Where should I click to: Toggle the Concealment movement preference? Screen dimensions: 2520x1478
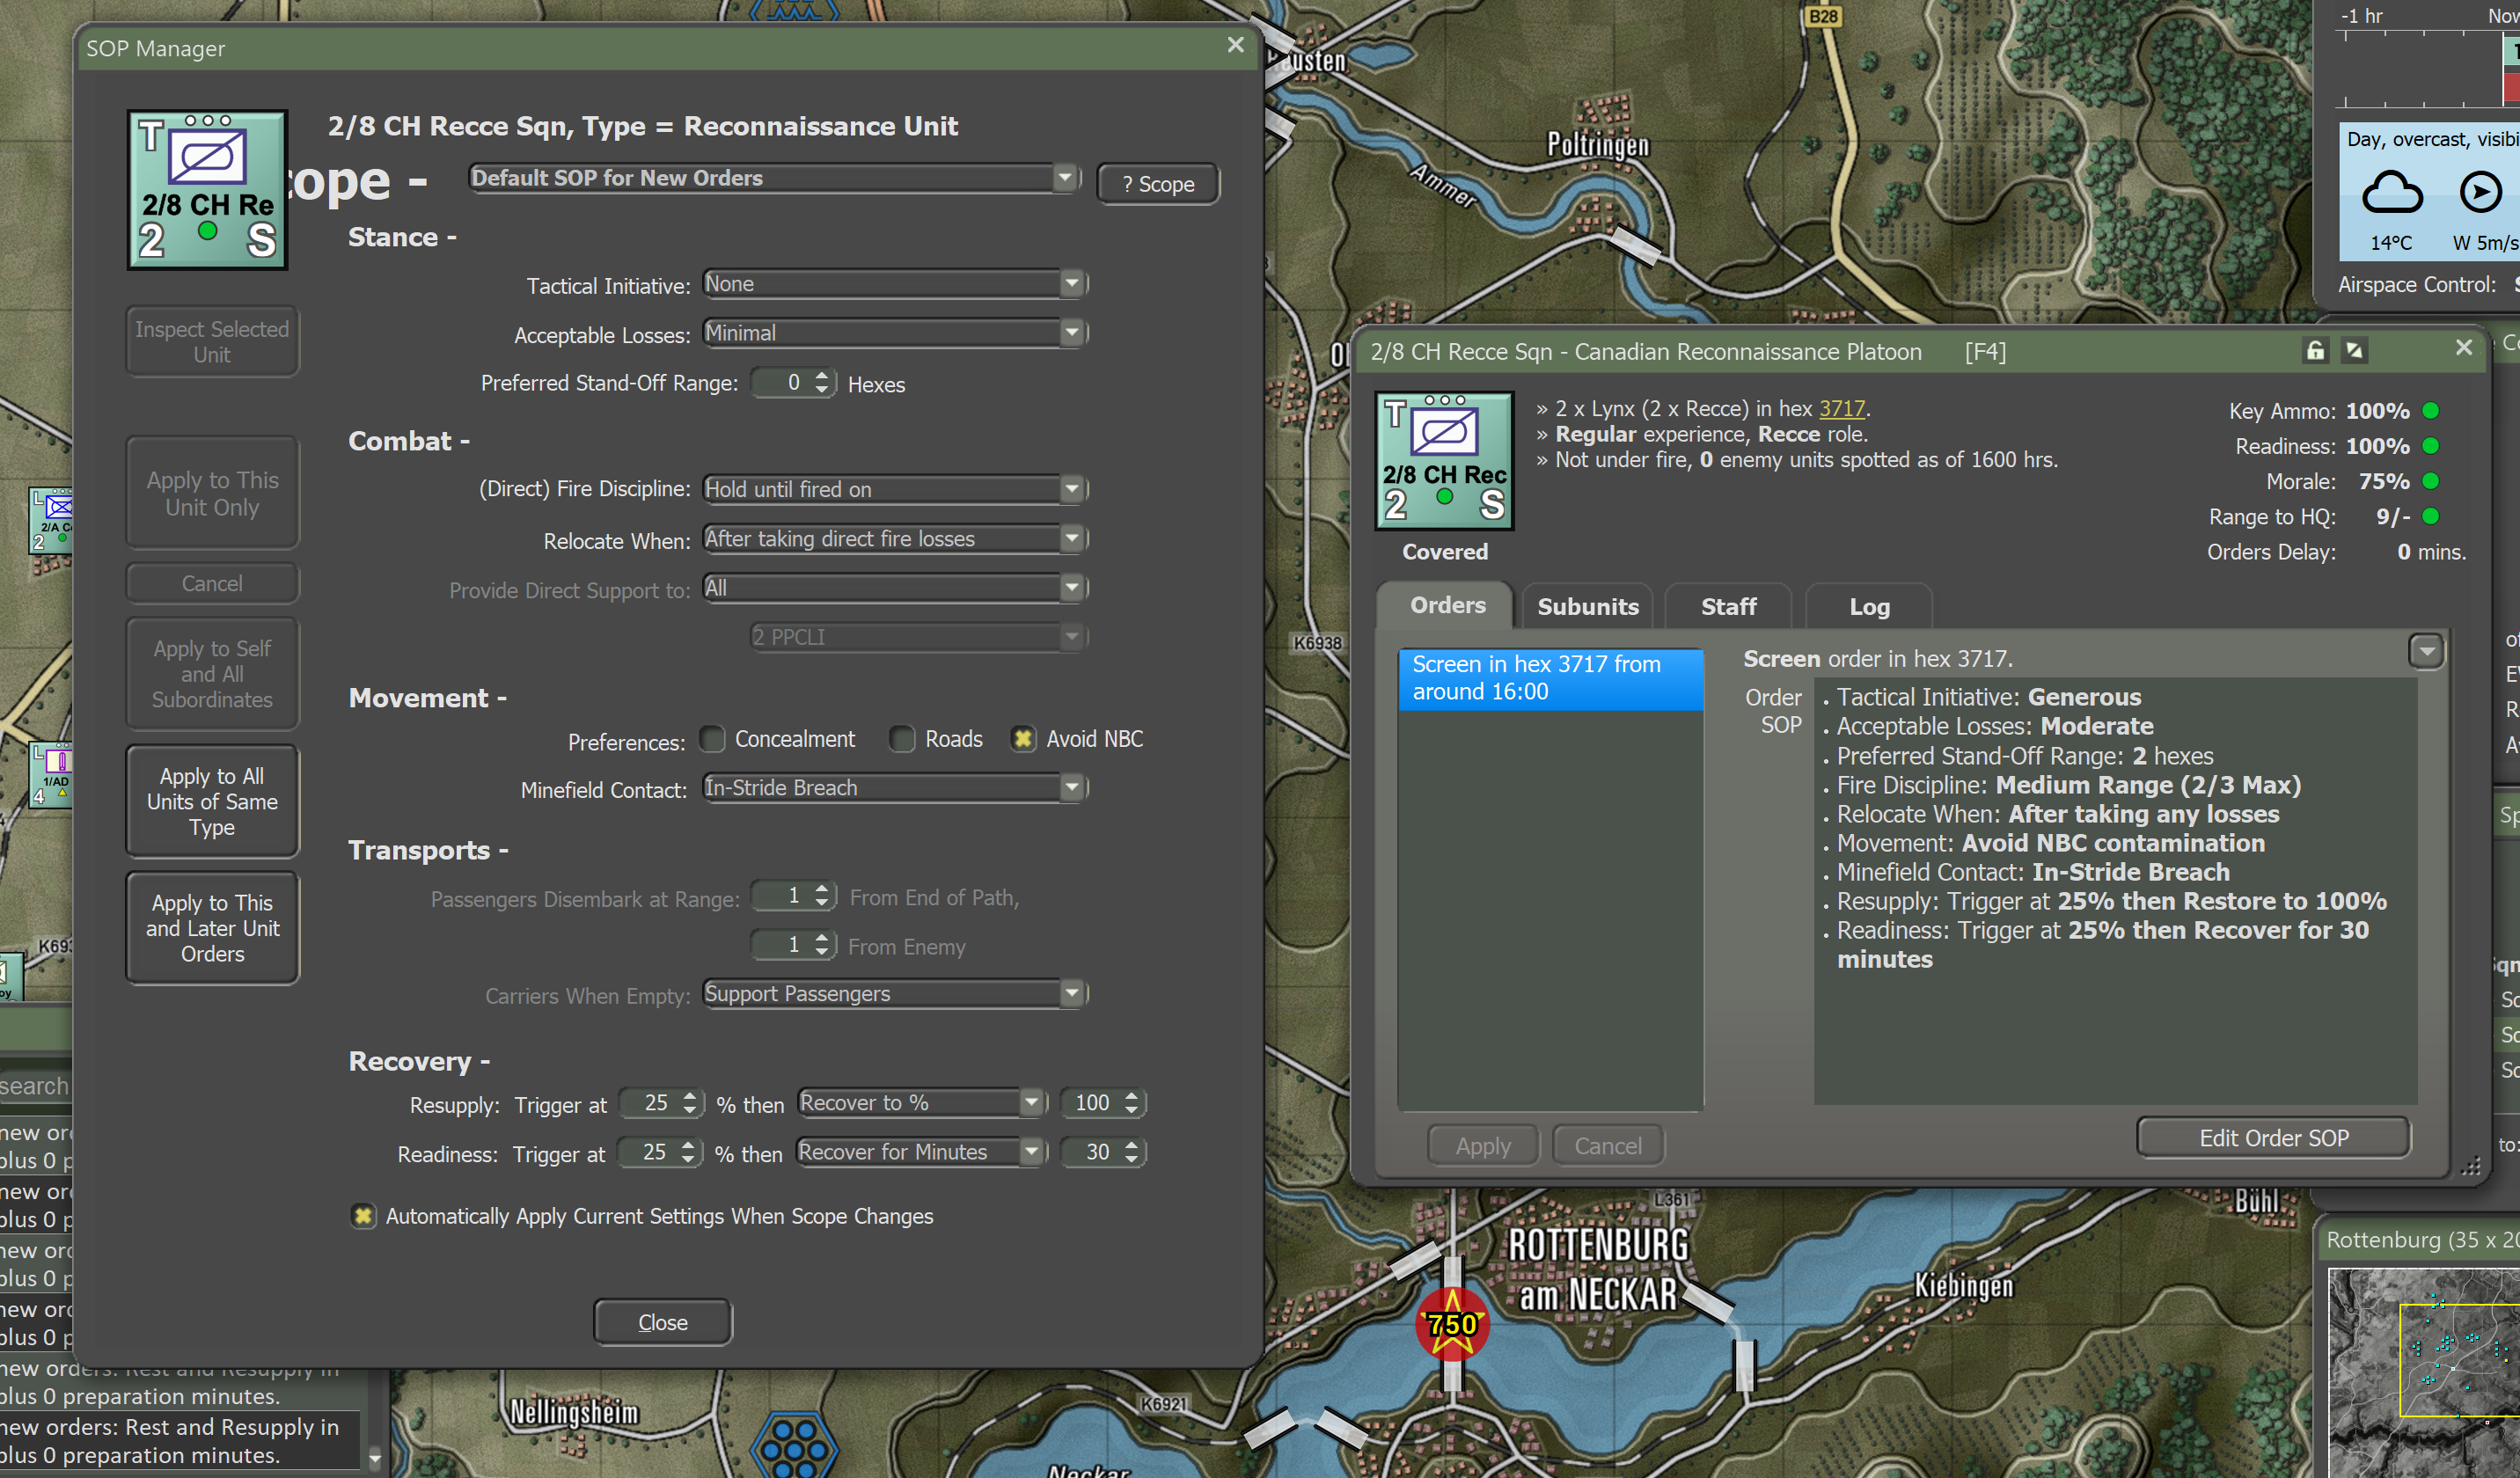coord(712,739)
